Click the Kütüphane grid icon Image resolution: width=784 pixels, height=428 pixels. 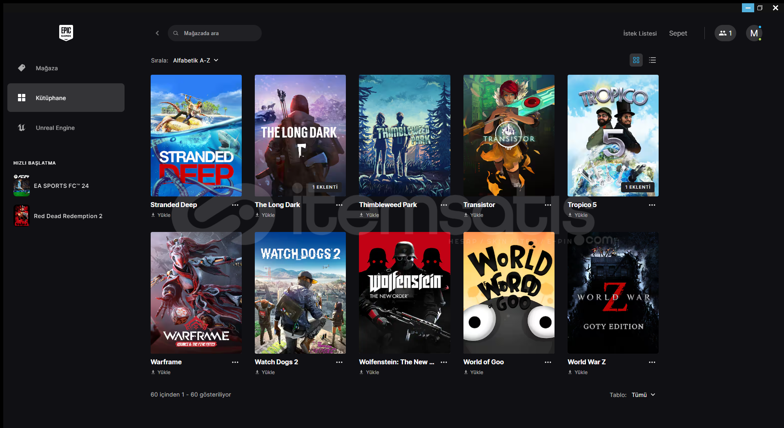(22, 98)
